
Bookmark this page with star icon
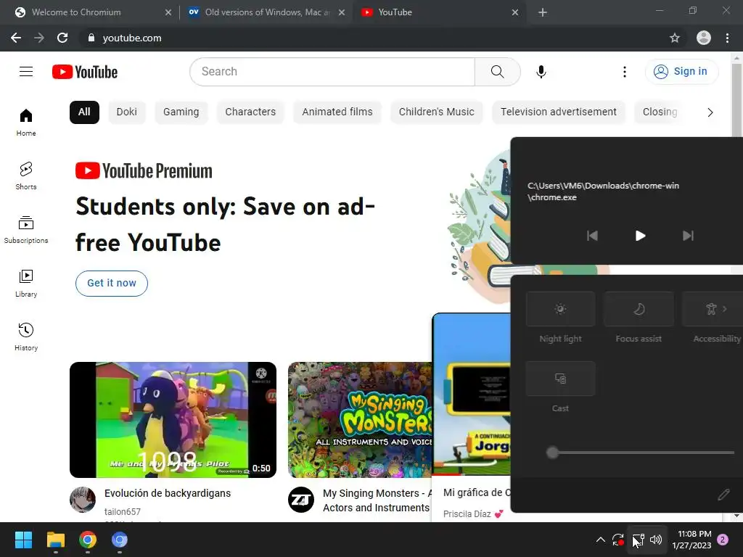pos(675,38)
